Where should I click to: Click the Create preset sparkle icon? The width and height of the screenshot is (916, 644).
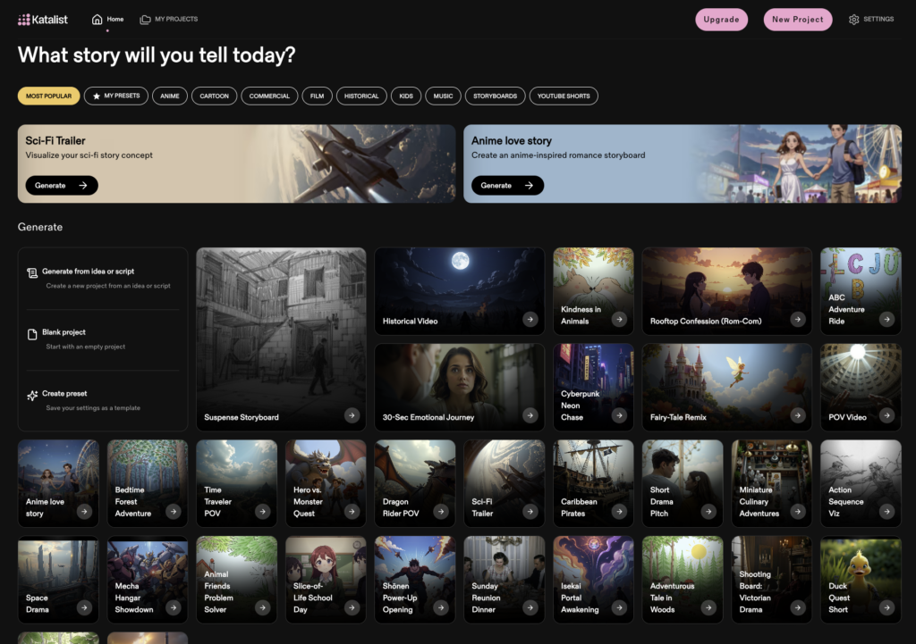pos(32,395)
